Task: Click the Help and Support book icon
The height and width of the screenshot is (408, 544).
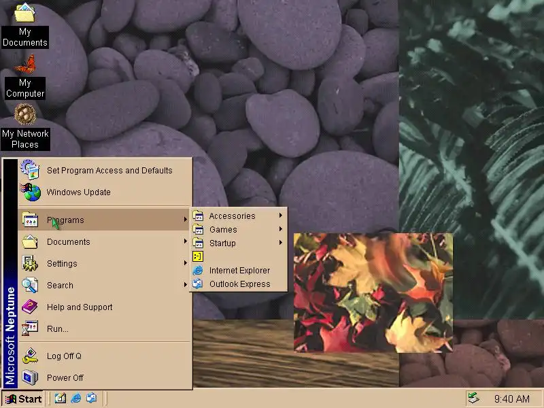Action: [30, 307]
